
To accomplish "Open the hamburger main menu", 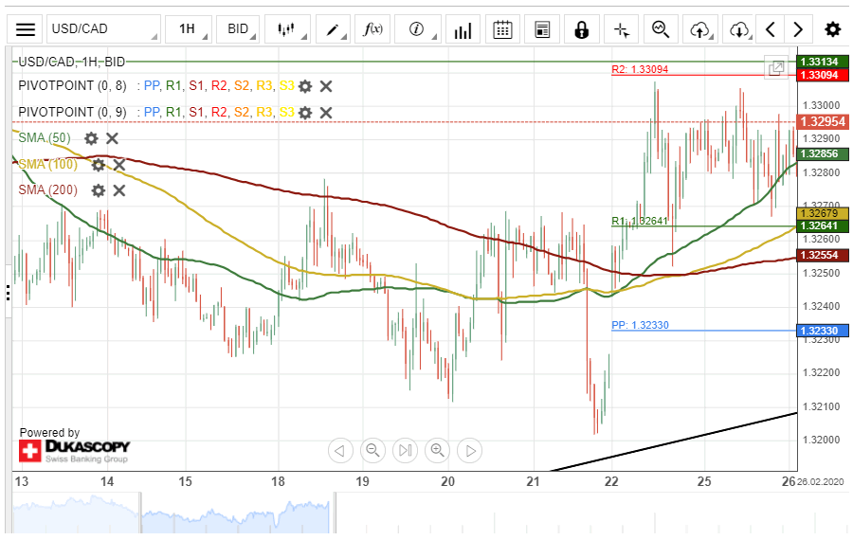I will pos(26,29).
